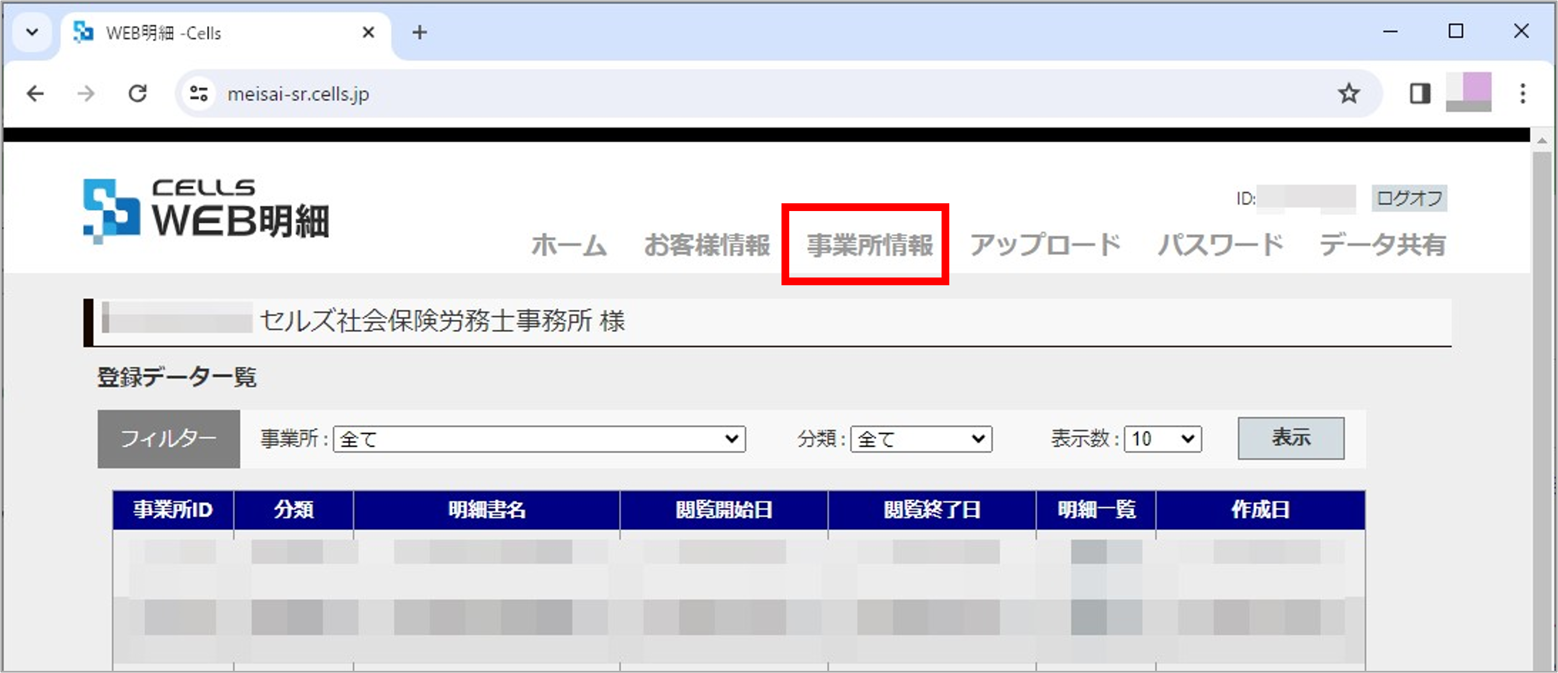Open site information icon in address bar
Screen dimensions: 1558x673
pyautogui.click(x=199, y=93)
